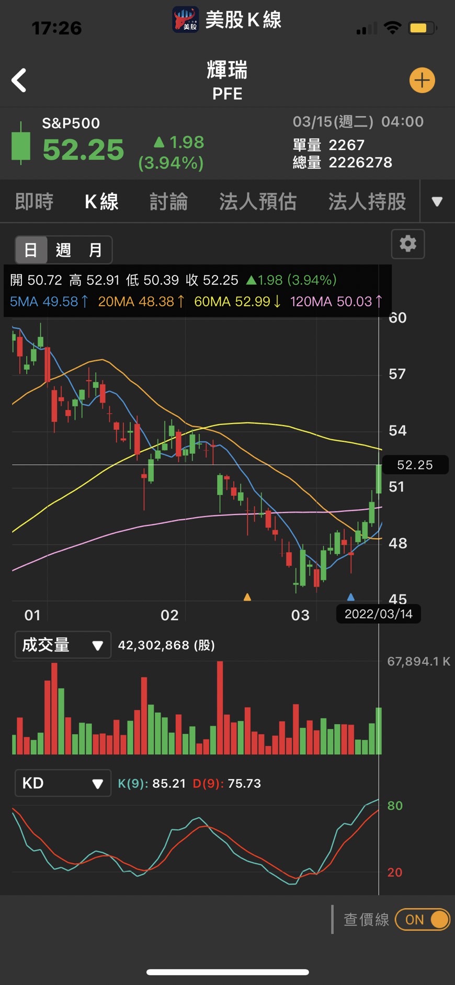Tap the blue triangle chart marker

(x=351, y=597)
